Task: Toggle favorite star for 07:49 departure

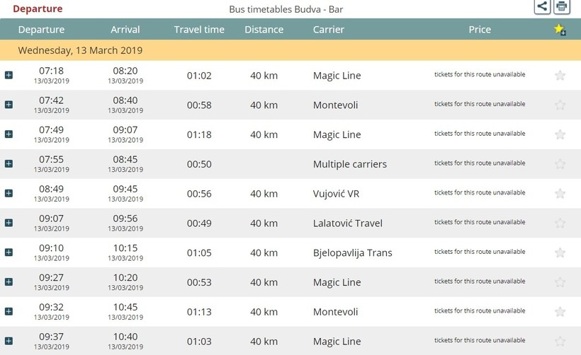Action: (560, 134)
